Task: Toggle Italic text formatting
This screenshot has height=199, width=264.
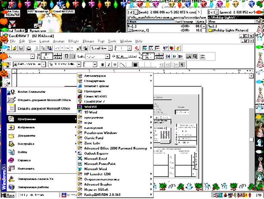Action: pos(109,65)
